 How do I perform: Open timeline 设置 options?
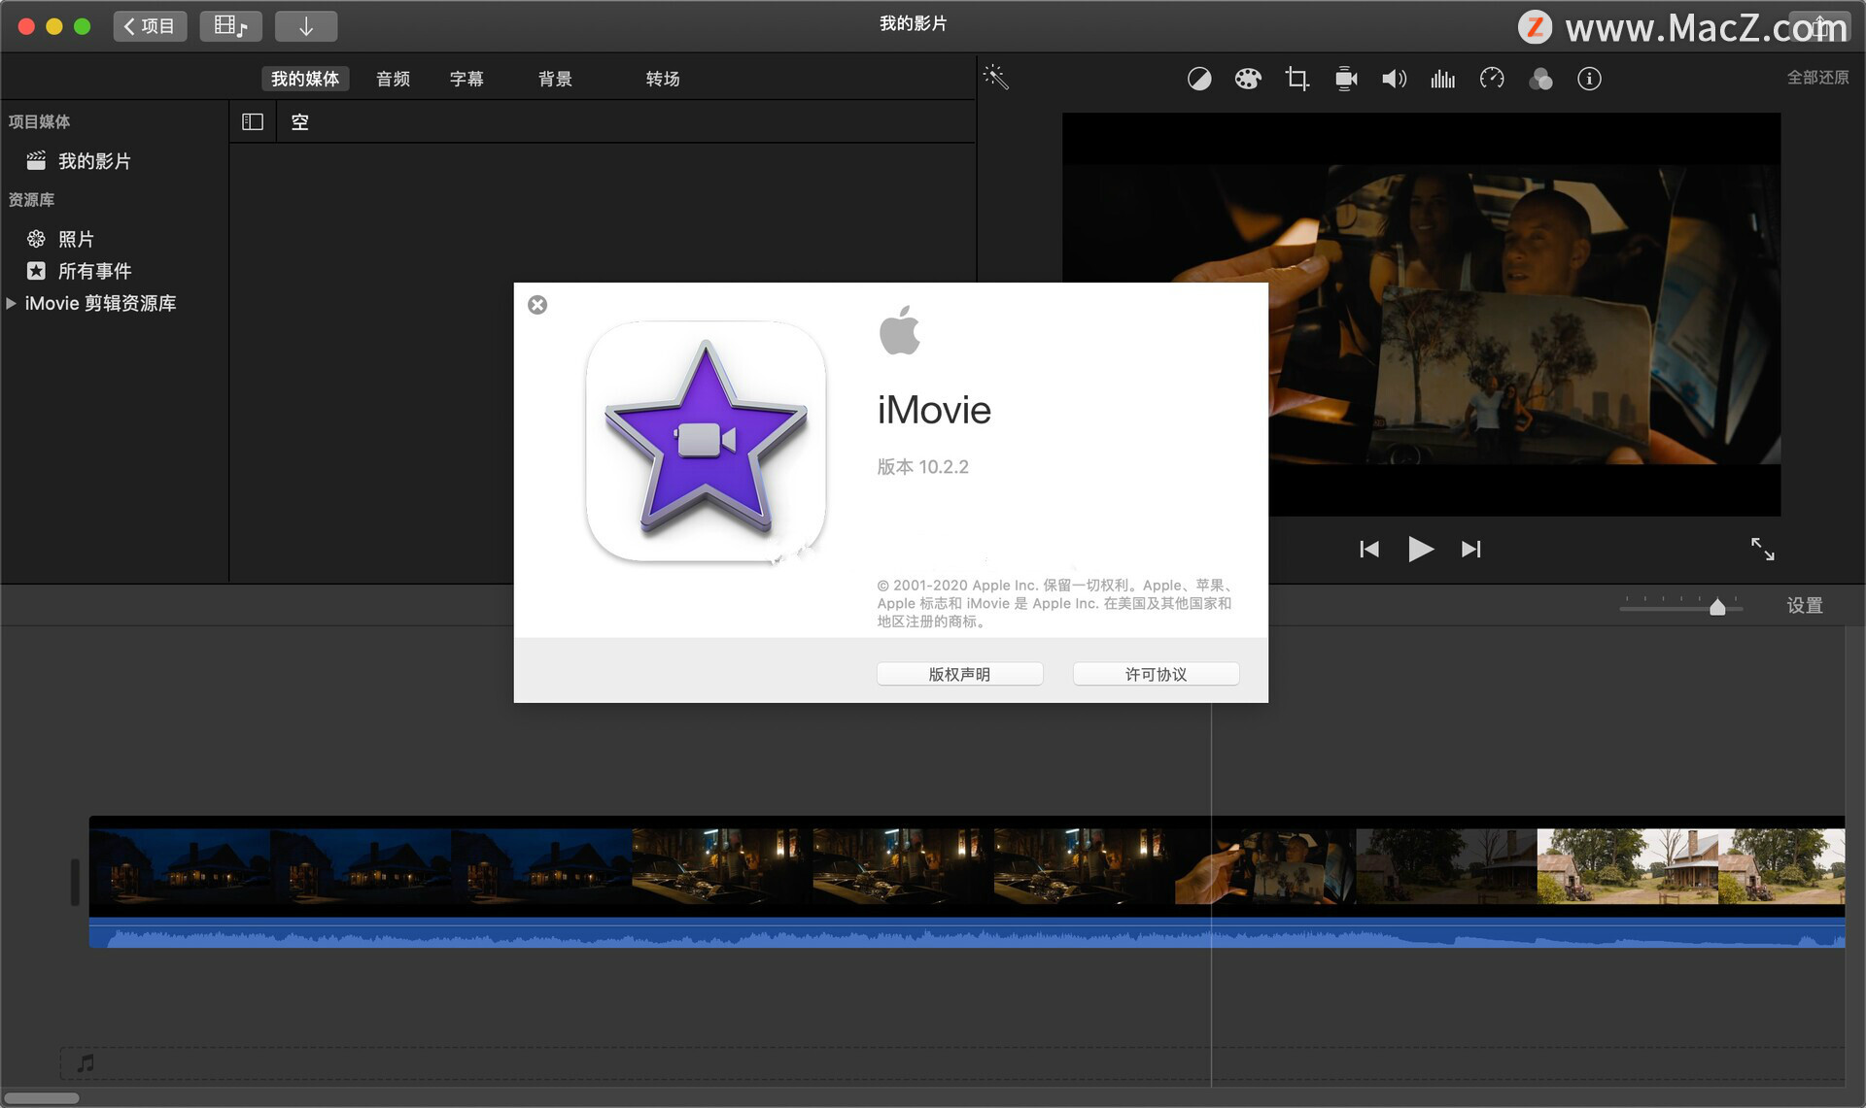tap(1805, 606)
